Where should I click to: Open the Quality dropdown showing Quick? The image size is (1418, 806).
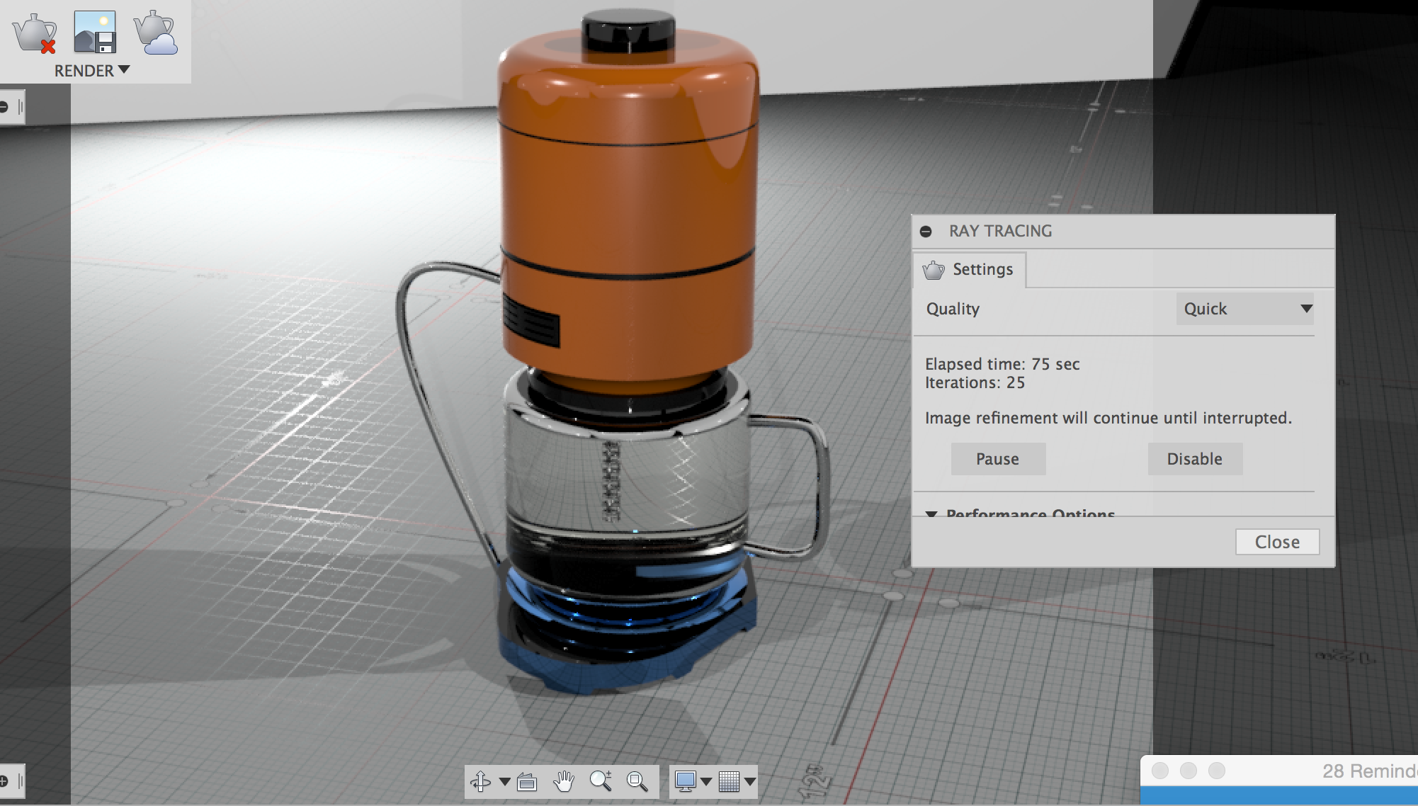coord(1244,309)
